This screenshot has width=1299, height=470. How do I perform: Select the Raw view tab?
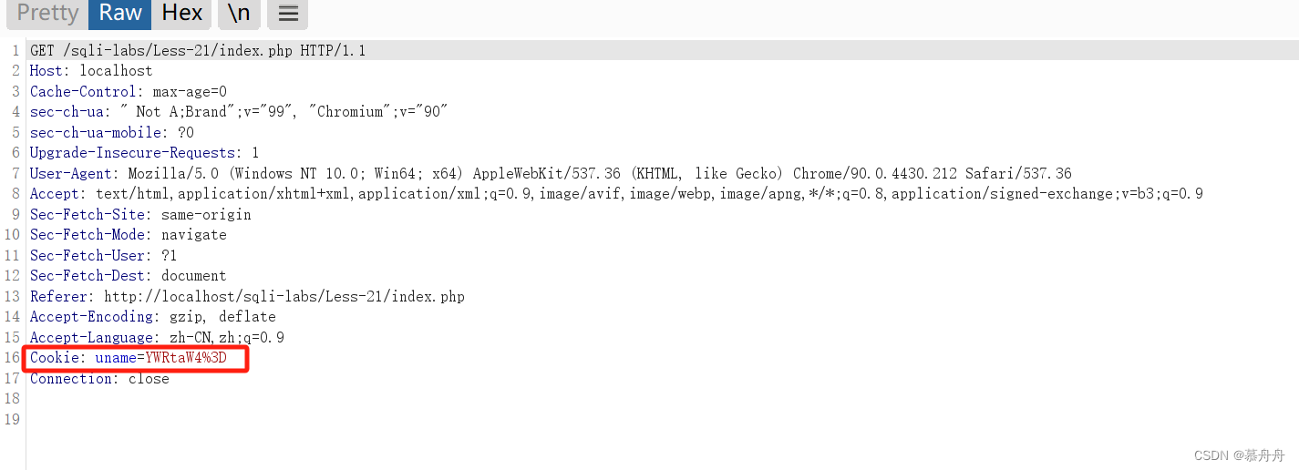tap(120, 13)
